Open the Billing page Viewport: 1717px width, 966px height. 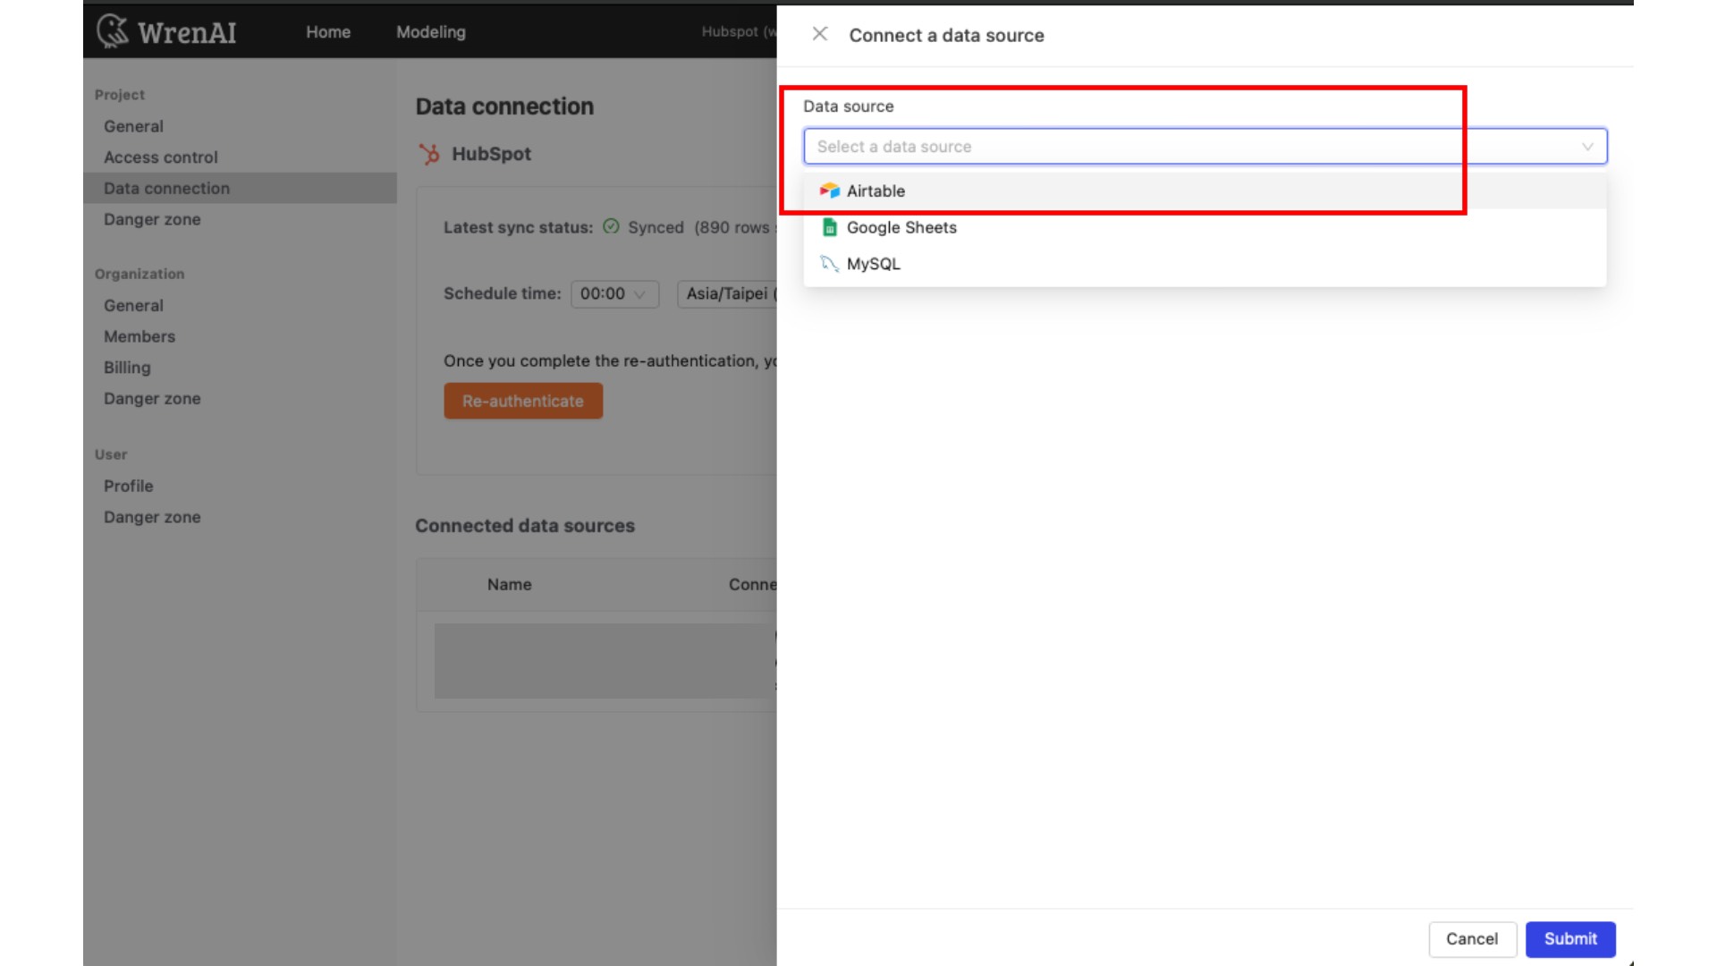coord(127,368)
